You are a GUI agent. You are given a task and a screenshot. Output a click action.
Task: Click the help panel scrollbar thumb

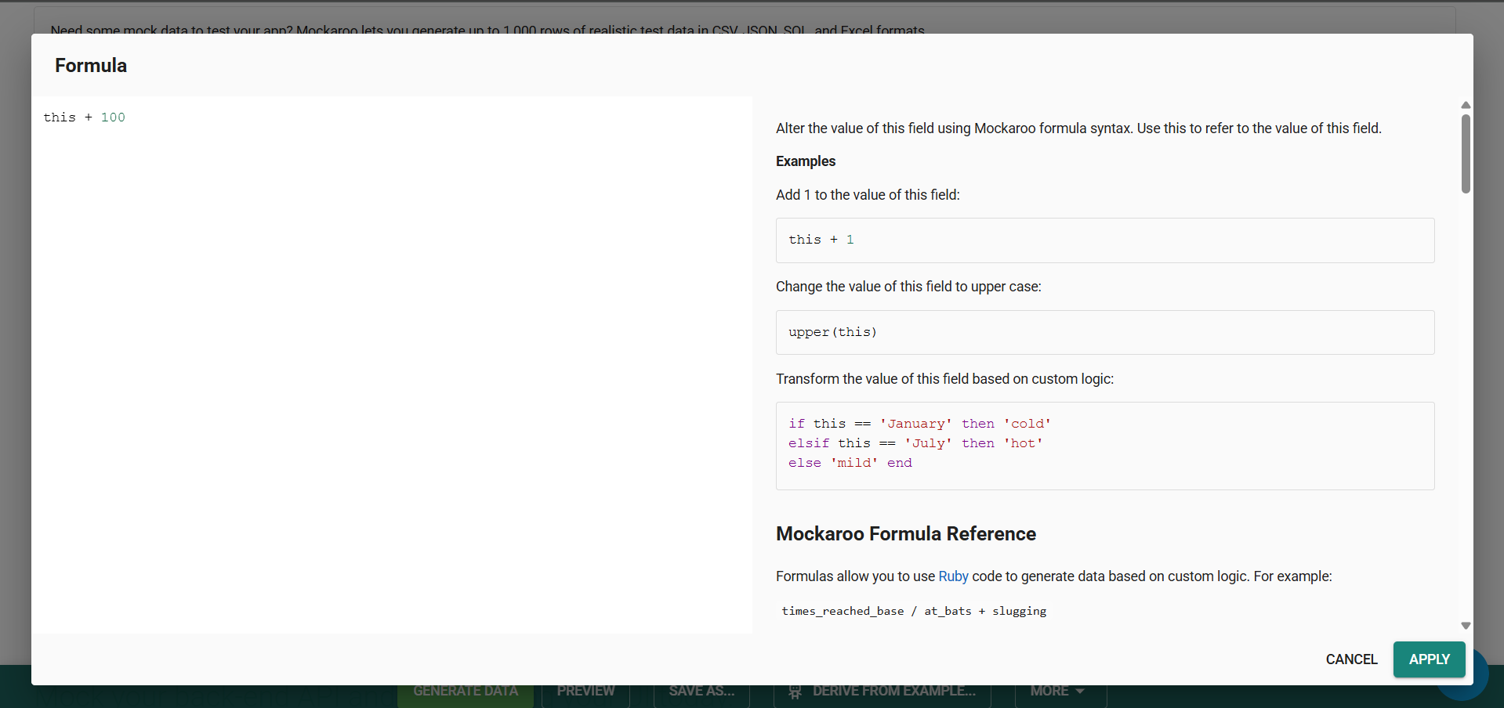coord(1466,154)
